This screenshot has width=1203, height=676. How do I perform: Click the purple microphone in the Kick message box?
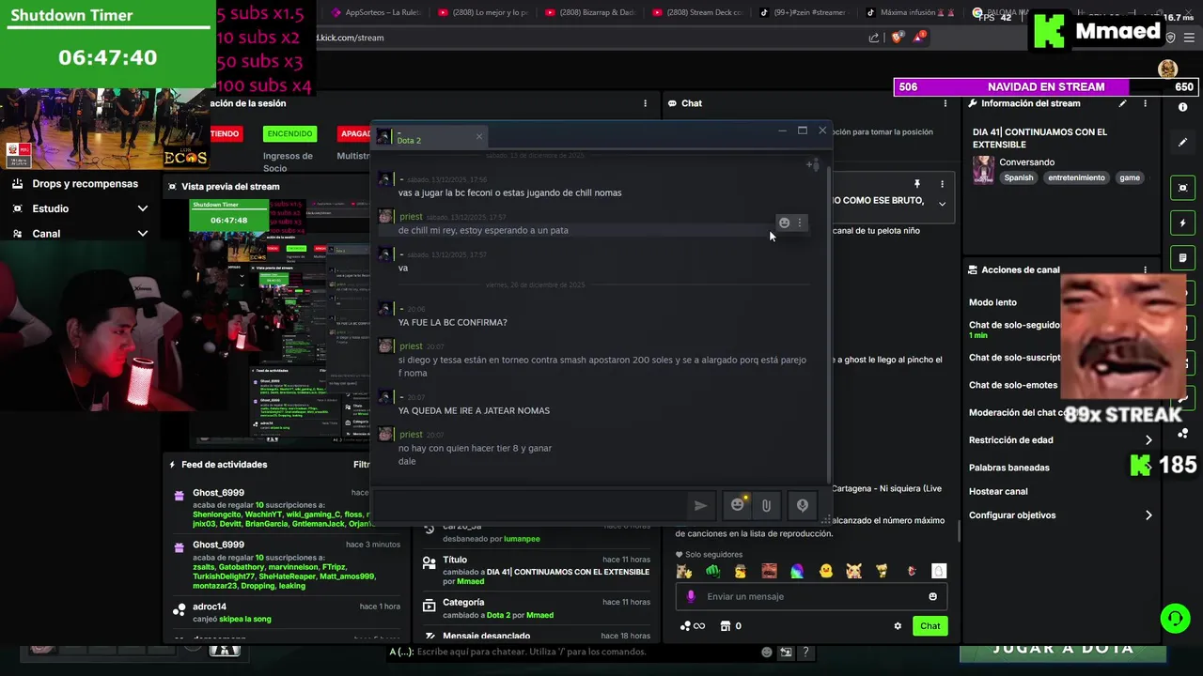pyautogui.click(x=691, y=596)
